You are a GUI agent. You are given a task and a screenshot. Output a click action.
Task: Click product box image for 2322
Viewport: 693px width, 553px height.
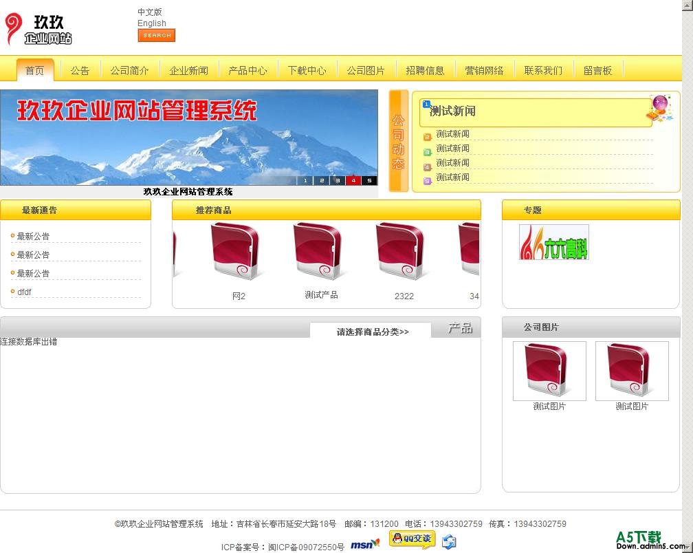(x=401, y=250)
